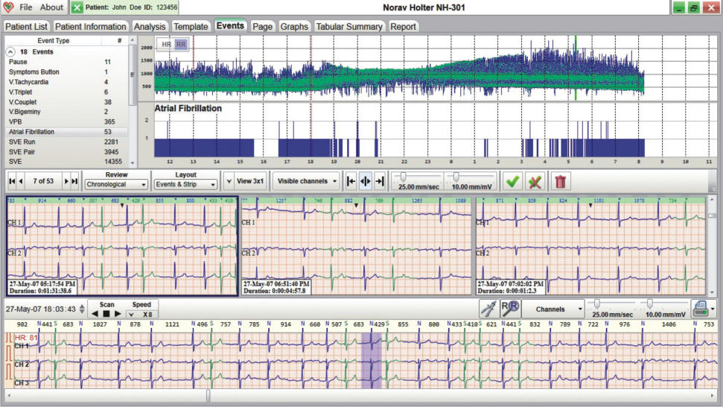Toggle the HR trend display button

pyautogui.click(x=167, y=45)
